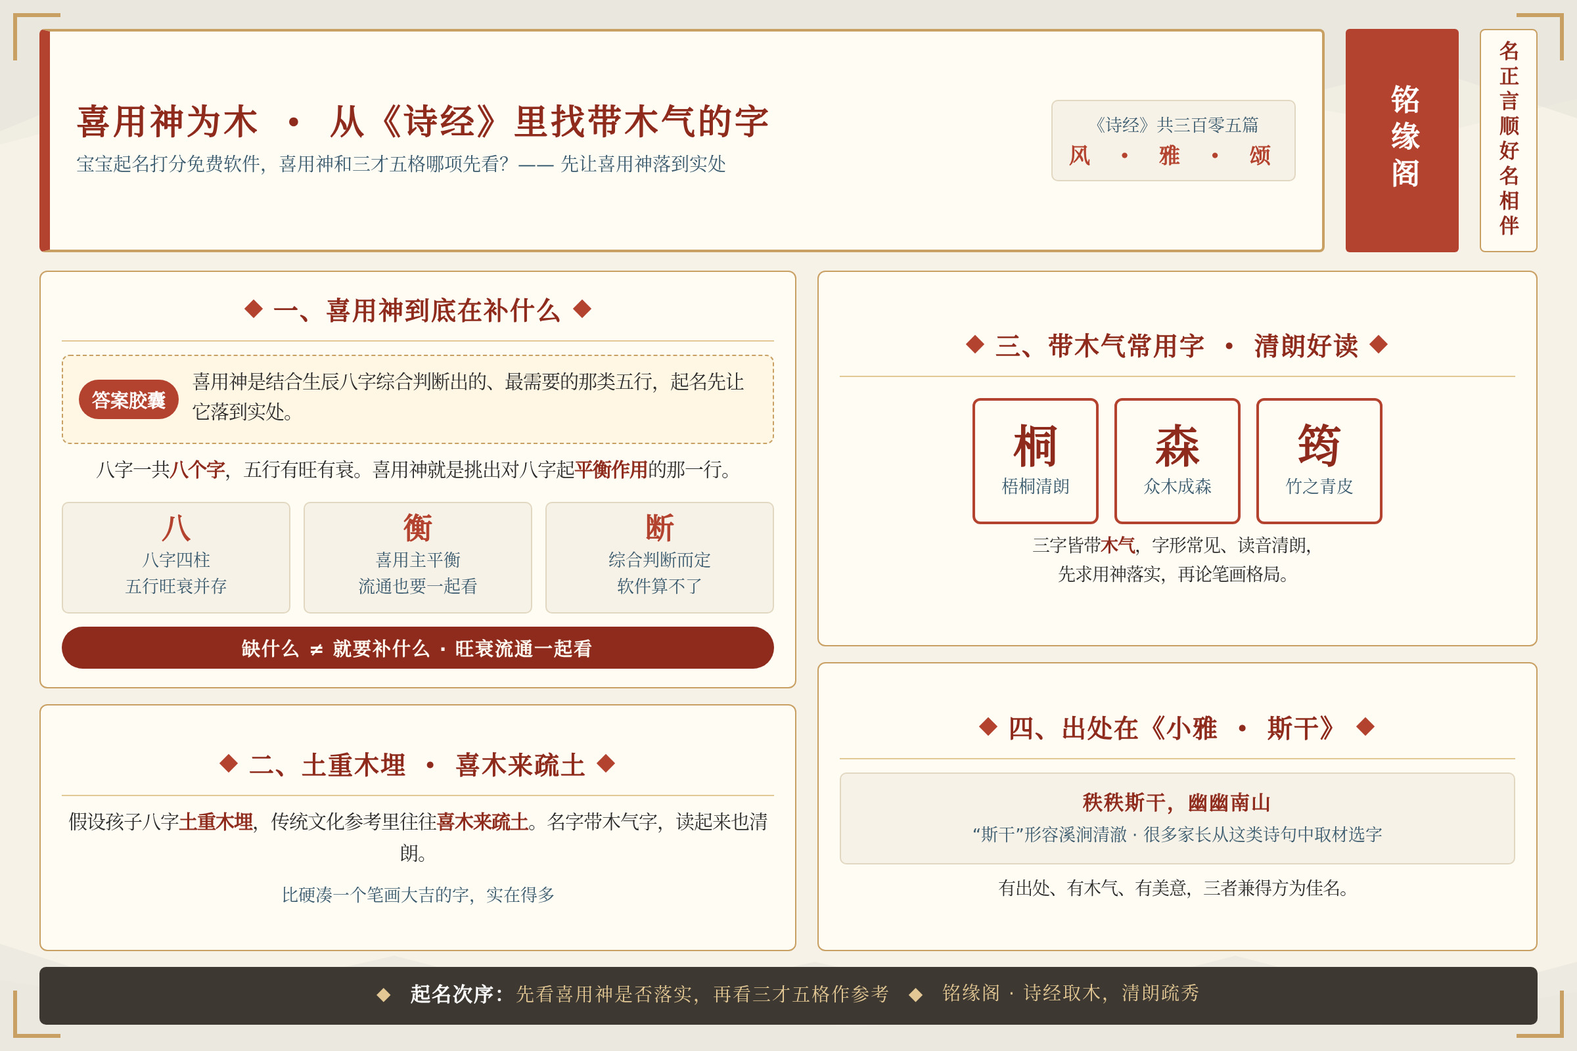The image size is (1577, 1051).
Task: Select the 森 character card
Action: point(1177,460)
